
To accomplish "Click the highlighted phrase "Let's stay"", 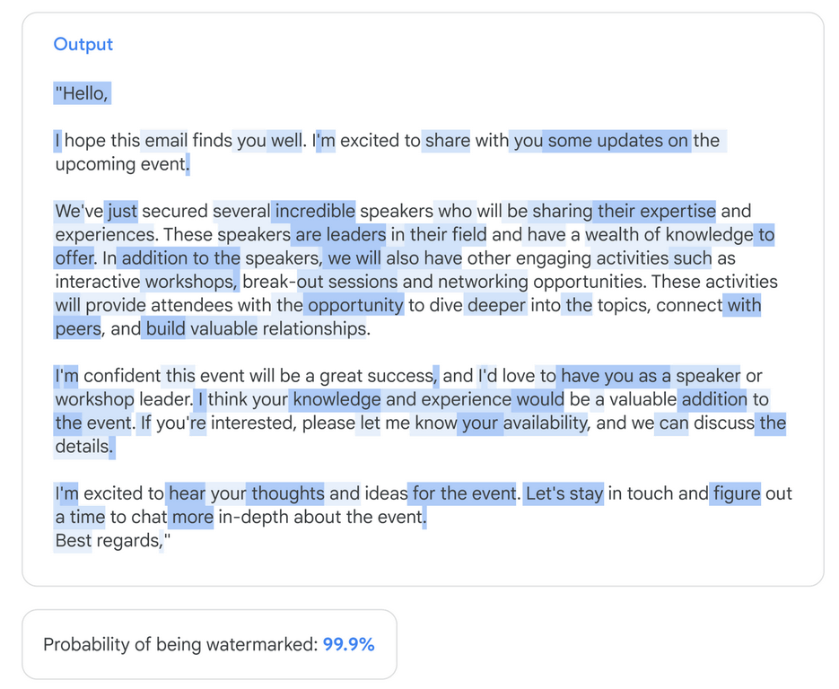I will 564,493.
